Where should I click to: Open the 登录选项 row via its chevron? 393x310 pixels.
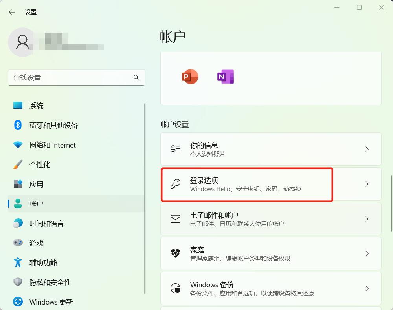pyautogui.click(x=367, y=184)
